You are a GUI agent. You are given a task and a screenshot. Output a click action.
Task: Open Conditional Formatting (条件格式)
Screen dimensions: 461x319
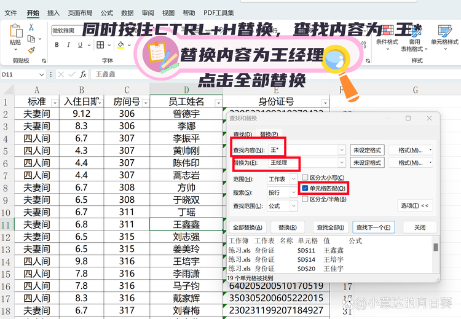[387, 38]
